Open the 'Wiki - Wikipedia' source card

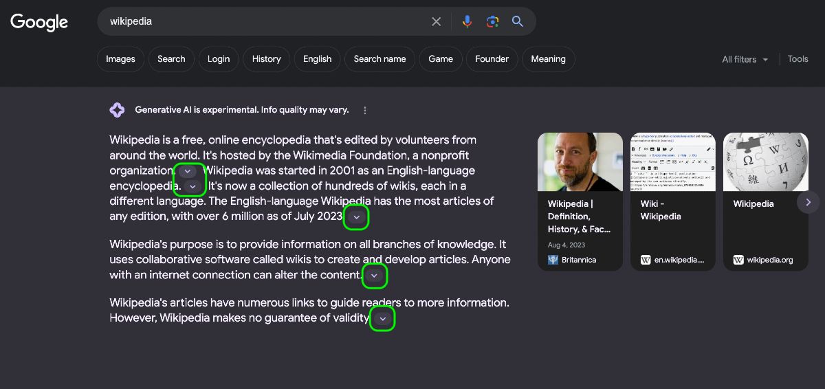(x=673, y=201)
